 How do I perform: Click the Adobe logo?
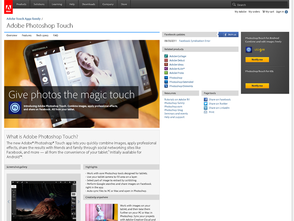[8, 7]
